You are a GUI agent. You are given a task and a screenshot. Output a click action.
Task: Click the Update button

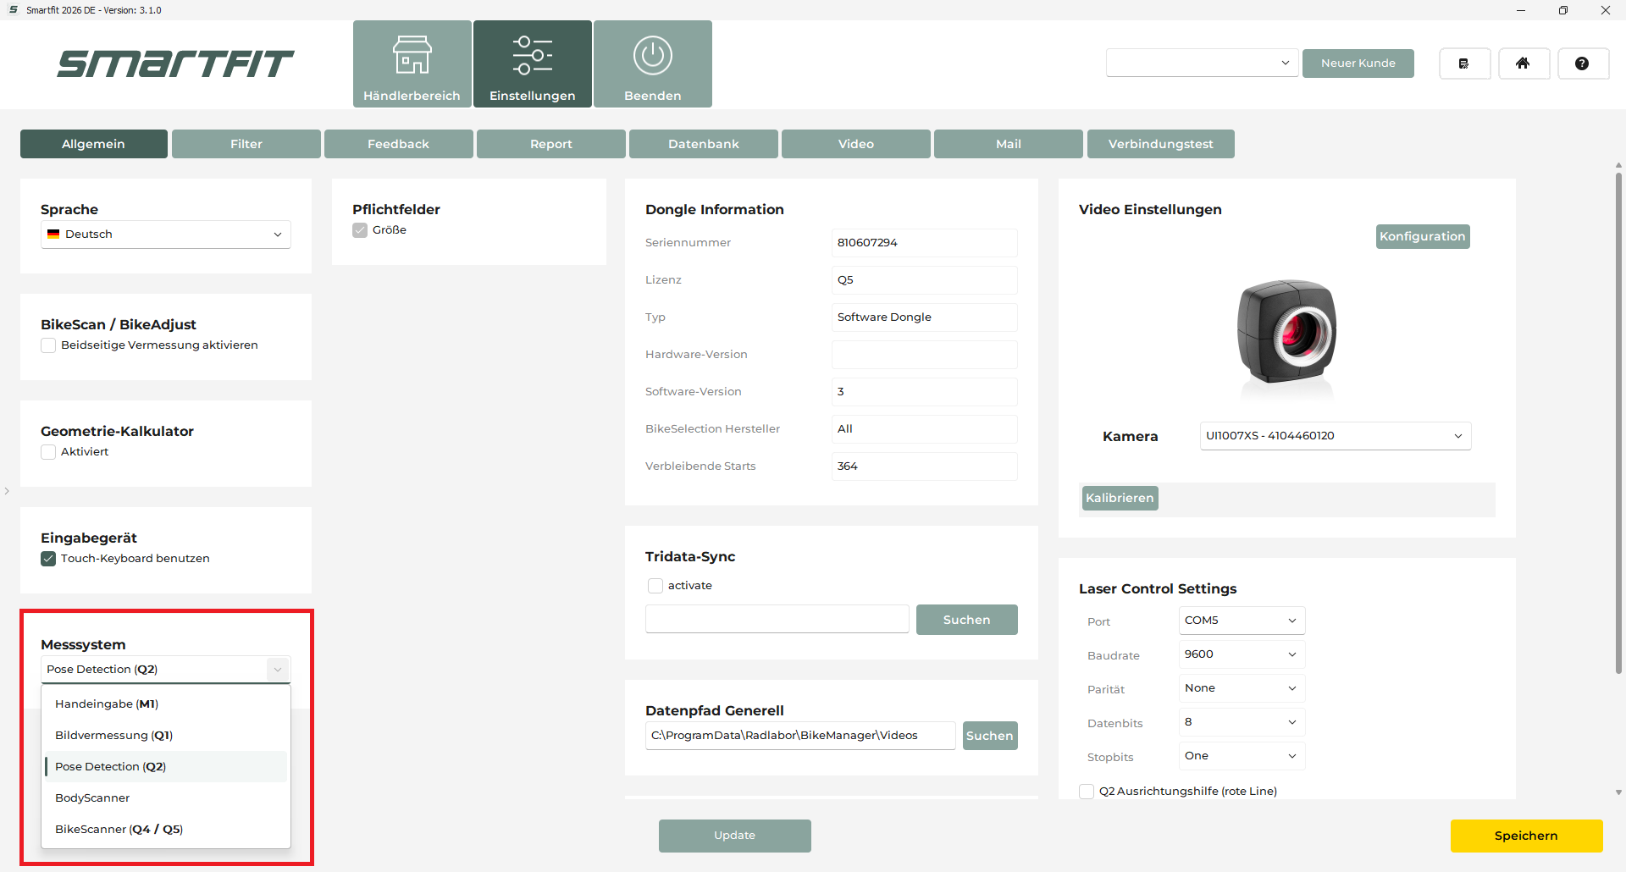pos(735,836)
